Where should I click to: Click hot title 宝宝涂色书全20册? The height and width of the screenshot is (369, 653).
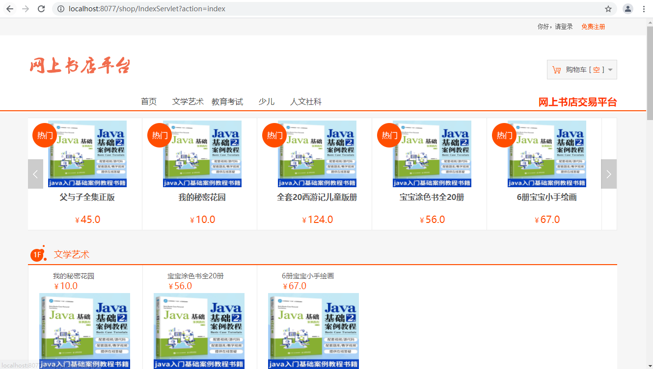coord(432,197)
